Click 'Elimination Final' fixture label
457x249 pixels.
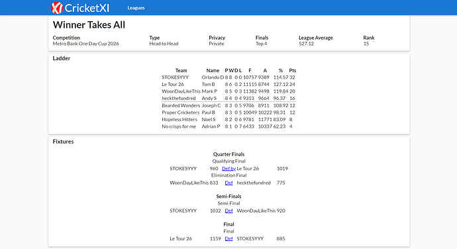(228, 175)
